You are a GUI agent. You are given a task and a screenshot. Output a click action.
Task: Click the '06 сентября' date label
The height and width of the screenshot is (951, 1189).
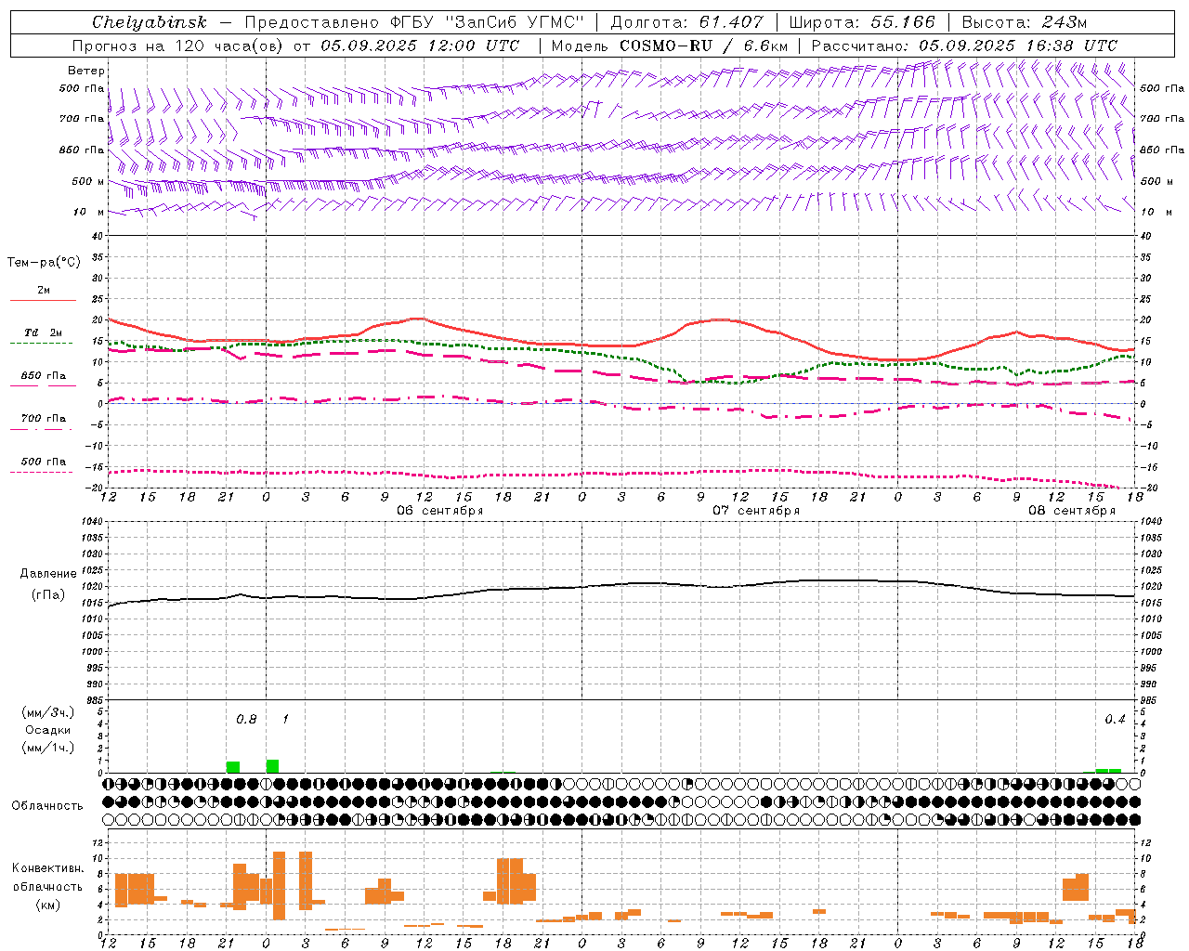coord(440,511)
